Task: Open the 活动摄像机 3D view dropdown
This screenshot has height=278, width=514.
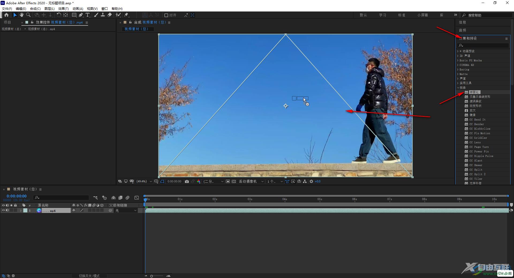Action: pos(251,181)
